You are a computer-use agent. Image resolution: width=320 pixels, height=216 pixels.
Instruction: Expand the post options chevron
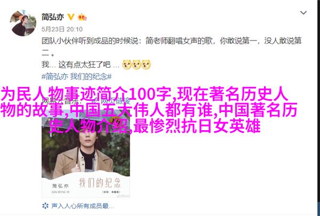coord(303,13)
